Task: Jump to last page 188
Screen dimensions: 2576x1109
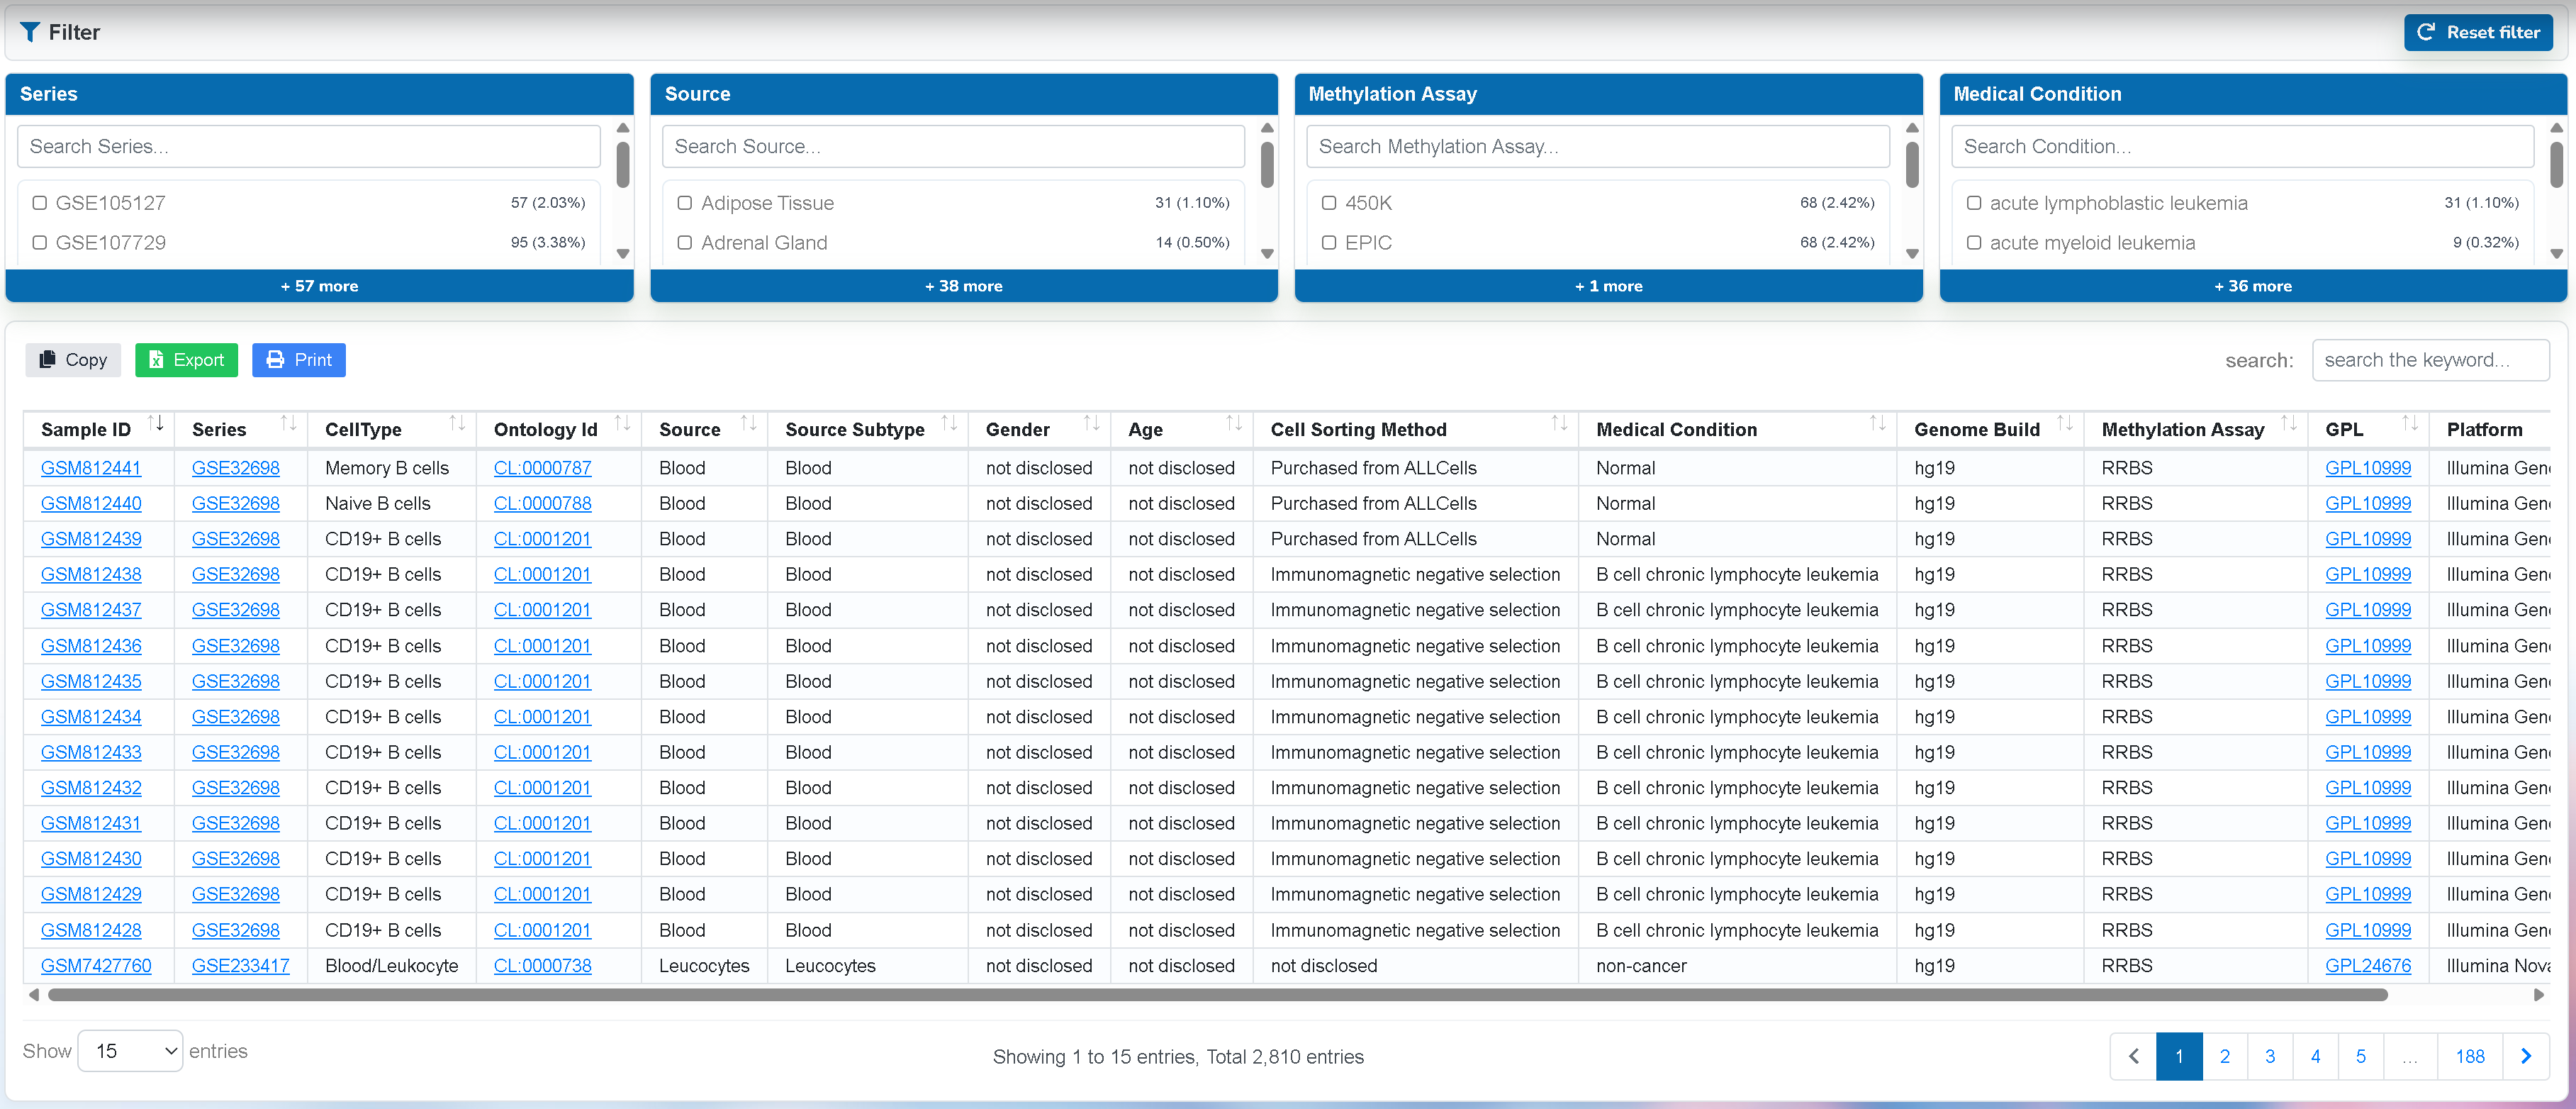Action: 2469,1056
